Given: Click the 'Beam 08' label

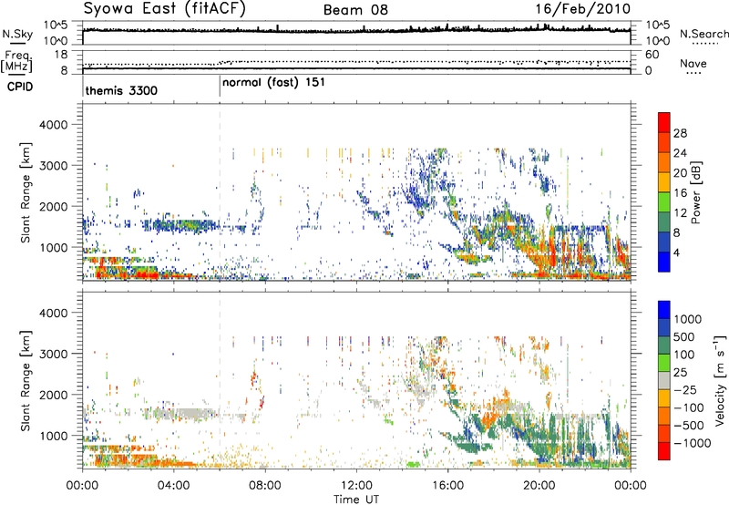Looking at the screenshot, I should pos(355,10).
